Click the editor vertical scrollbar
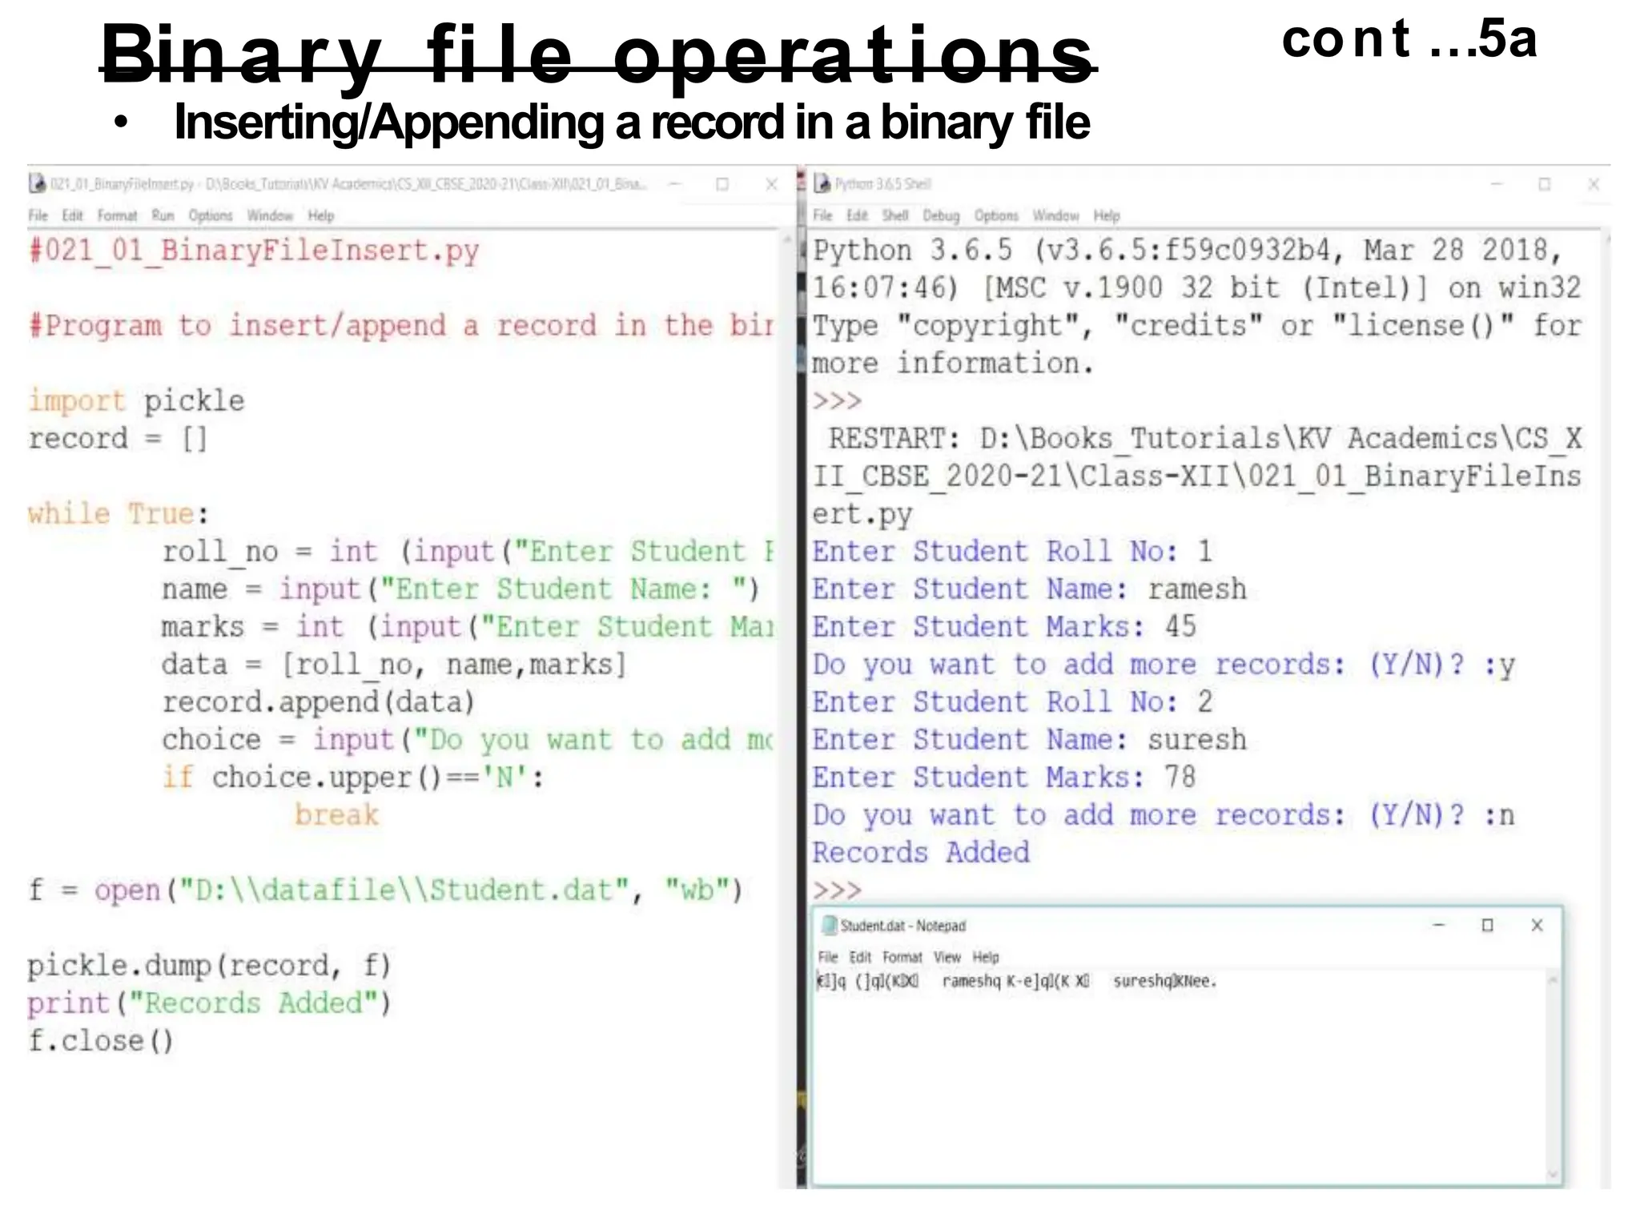 coord(786,709)
